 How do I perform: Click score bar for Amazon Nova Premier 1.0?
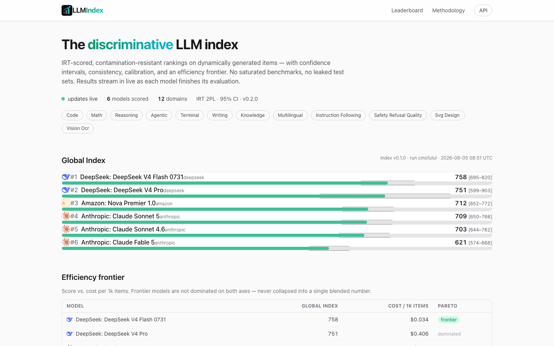277,209
